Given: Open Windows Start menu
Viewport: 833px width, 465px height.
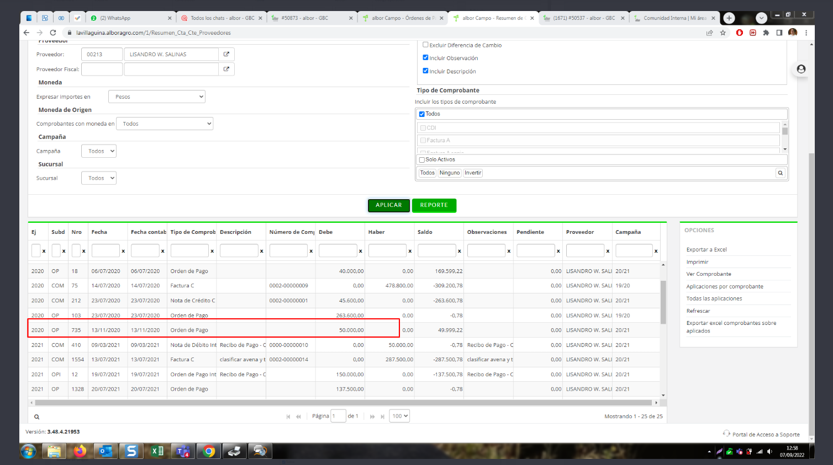Looking at the screenshot, I should point(28,451).
